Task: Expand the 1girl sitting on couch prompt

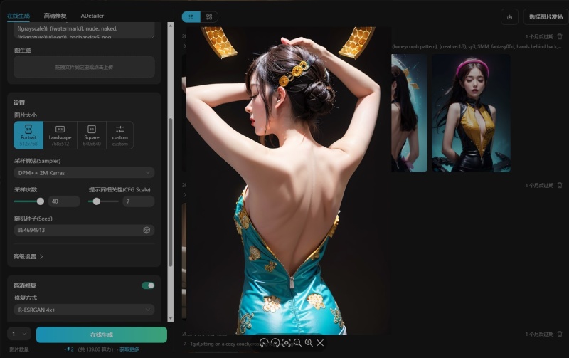Action: click(185, 344)
